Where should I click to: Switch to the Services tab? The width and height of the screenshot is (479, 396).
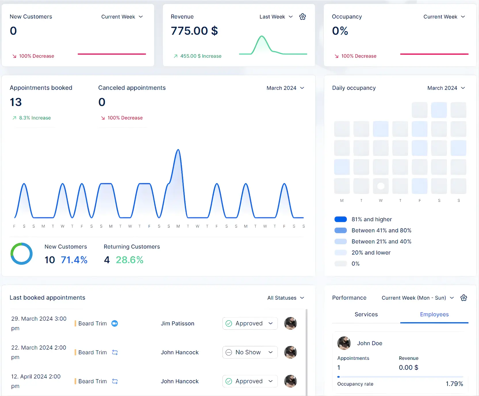click(366, 314)
